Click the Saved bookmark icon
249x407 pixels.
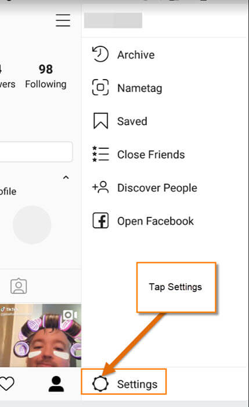pyautogui.click(x=100, y=121)
